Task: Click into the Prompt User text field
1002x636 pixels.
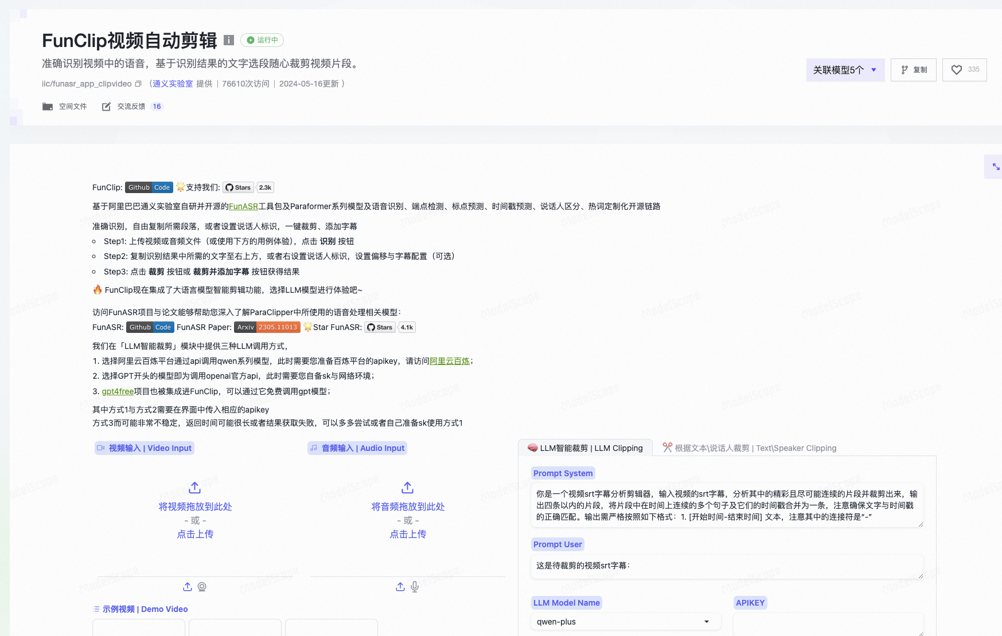Action: 727,566
